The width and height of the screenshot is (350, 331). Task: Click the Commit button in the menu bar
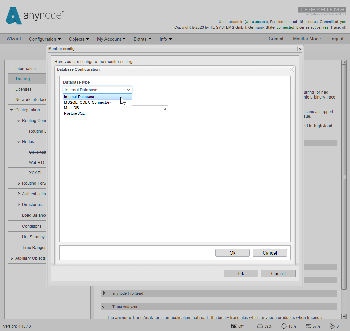[x=277, y=39]
